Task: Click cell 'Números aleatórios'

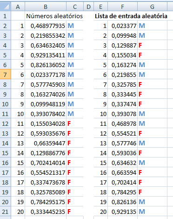Action: [54, 16]
